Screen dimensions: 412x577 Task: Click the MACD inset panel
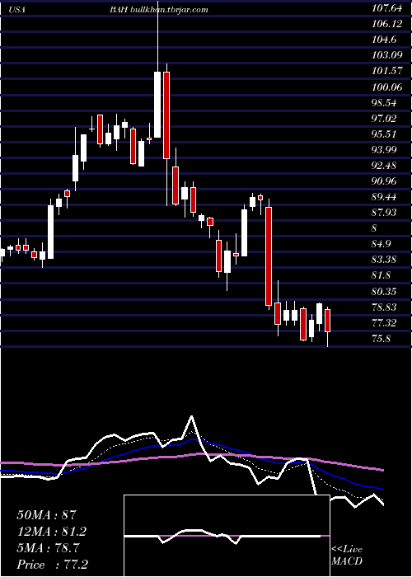coord(227,536)
